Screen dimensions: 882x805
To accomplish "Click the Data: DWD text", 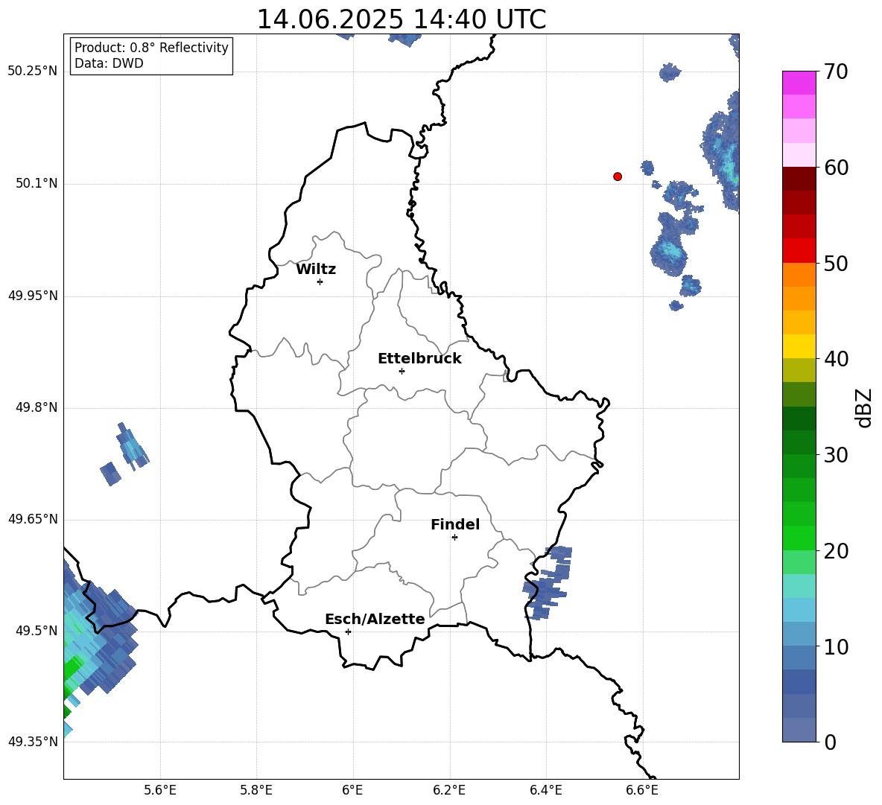I will click(109, 63).
